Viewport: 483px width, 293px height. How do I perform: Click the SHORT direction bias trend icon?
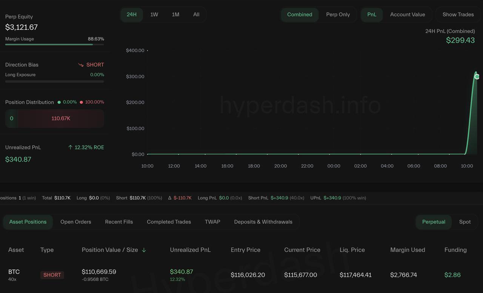[81, 65]
